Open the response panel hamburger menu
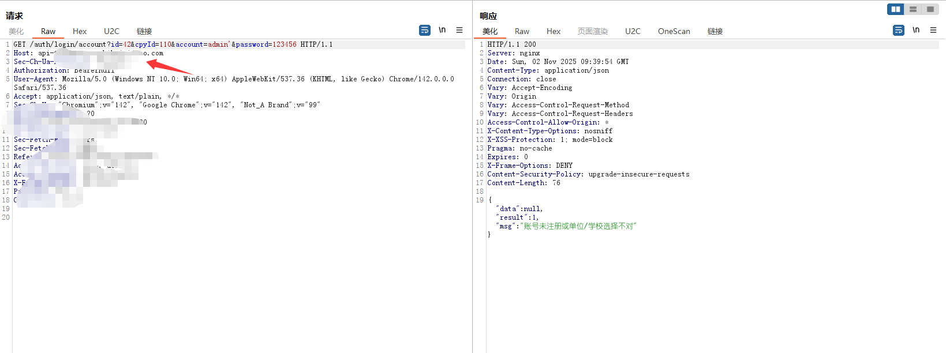 click(x=933, y=30)
